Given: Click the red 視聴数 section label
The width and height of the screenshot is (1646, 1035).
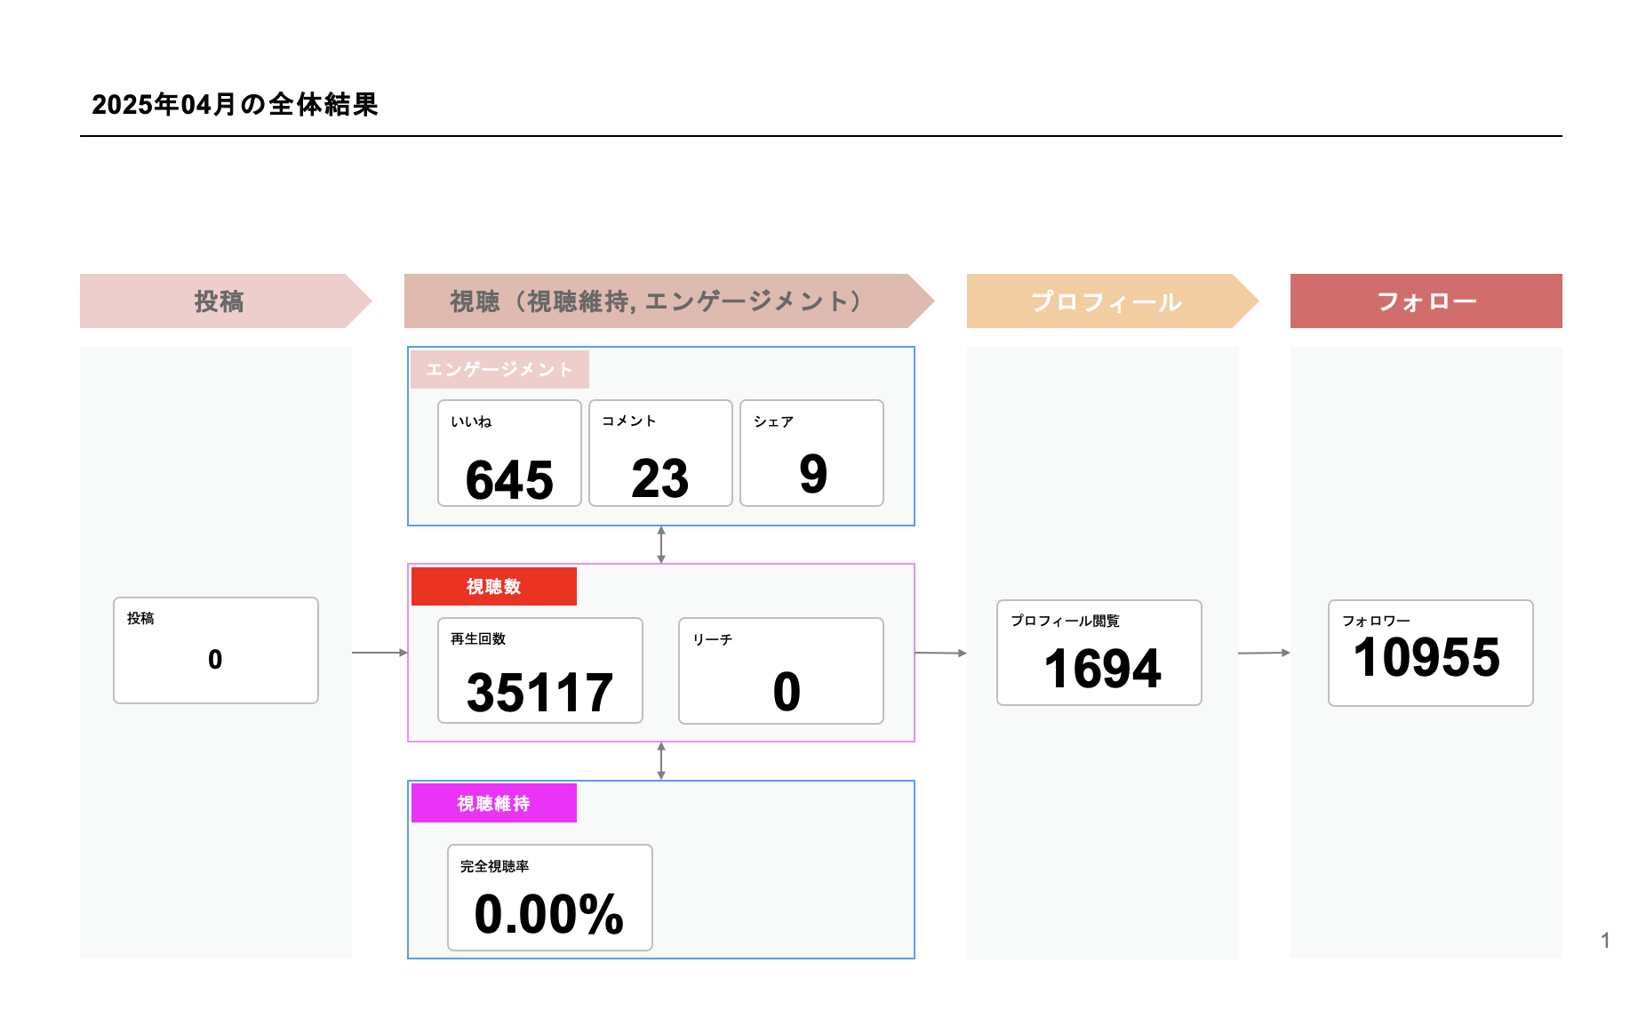Looking at the screenshot, I should [x=494, y=587].
